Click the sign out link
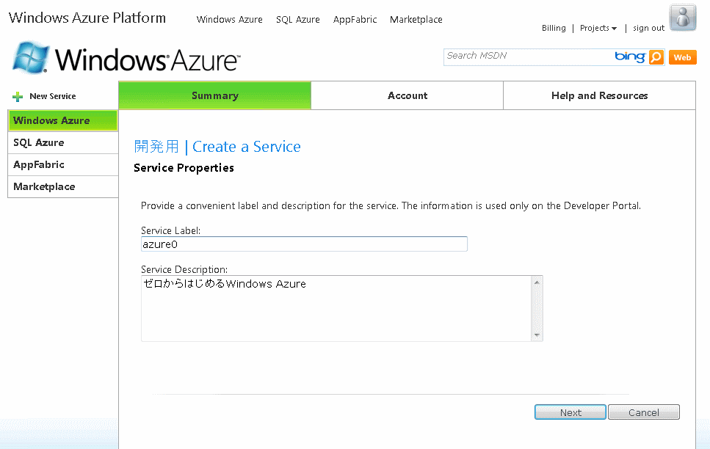Viewport: 710px width, 449px height. 648,28
